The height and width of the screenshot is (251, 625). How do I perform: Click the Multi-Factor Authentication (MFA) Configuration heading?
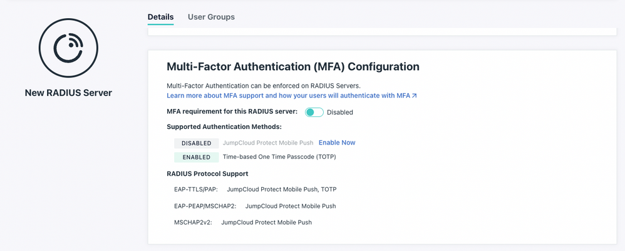pos(293,66)
